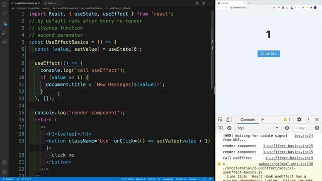The image size is (322, 181).
Task: Open DevTools settings gear beside the warning count
Action: (299, 120)
